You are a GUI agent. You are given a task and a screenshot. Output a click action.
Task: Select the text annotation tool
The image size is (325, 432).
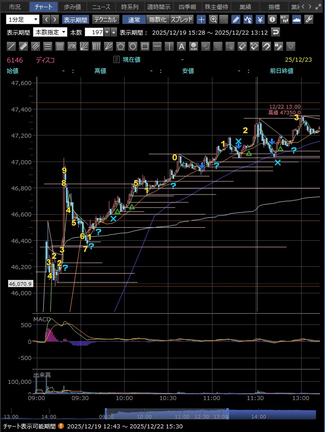[181, 46]
